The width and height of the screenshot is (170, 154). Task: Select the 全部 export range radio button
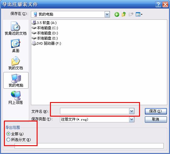8,134
